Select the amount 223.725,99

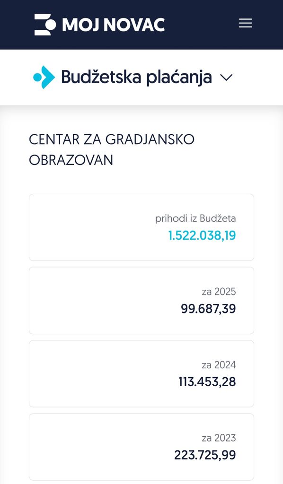click(x=205, y=455)
